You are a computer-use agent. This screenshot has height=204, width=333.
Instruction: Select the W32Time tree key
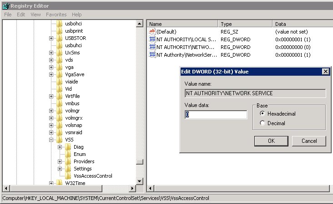[x=75, y=183]
